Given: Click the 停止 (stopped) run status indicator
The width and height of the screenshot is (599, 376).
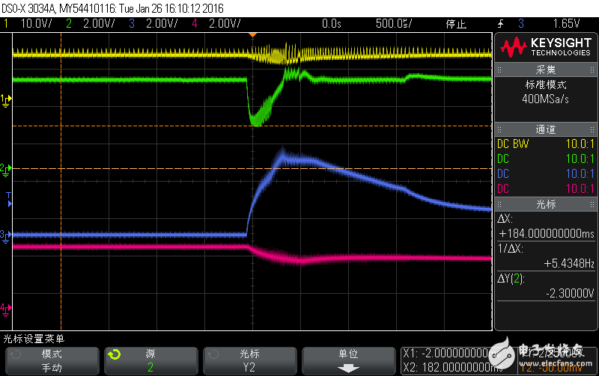Looking at the screenshot, I should [x=457, y=23].
